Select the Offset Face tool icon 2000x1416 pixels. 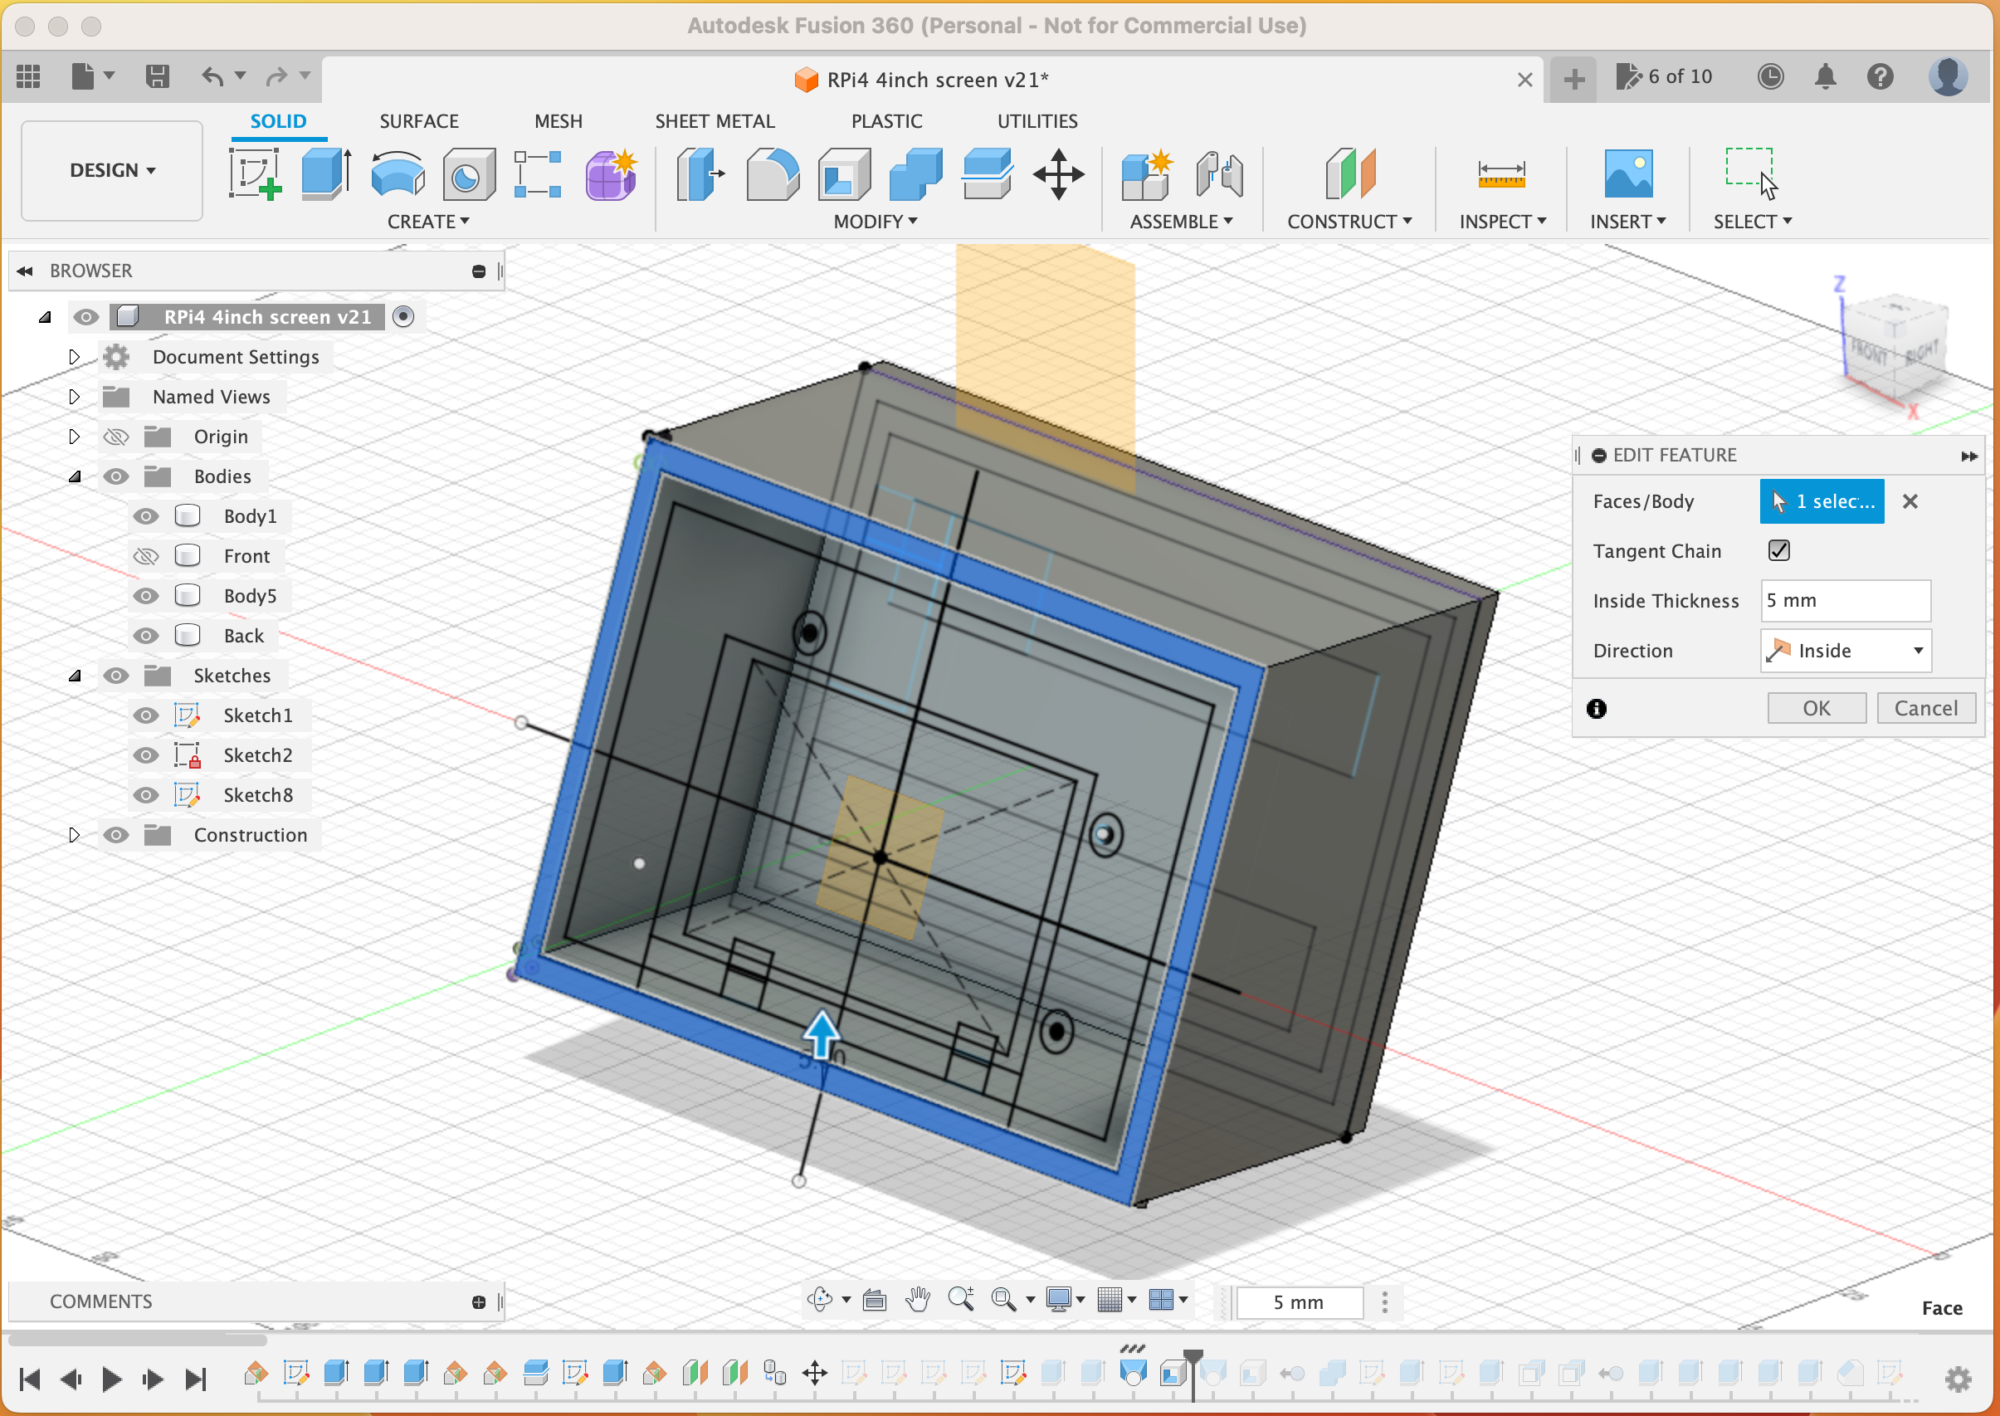[987, 173]
